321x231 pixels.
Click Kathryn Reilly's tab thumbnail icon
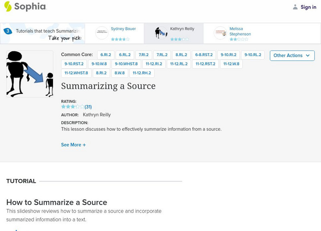(x=161, y=33)
